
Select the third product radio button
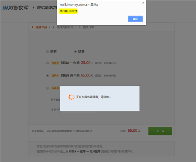pos(47,88)
